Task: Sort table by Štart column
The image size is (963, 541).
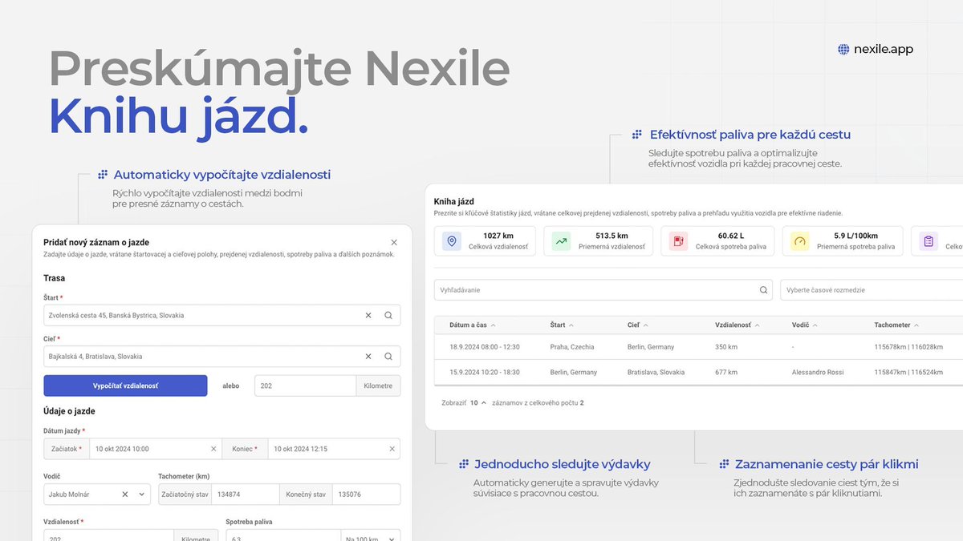Action: pos(563,325)
